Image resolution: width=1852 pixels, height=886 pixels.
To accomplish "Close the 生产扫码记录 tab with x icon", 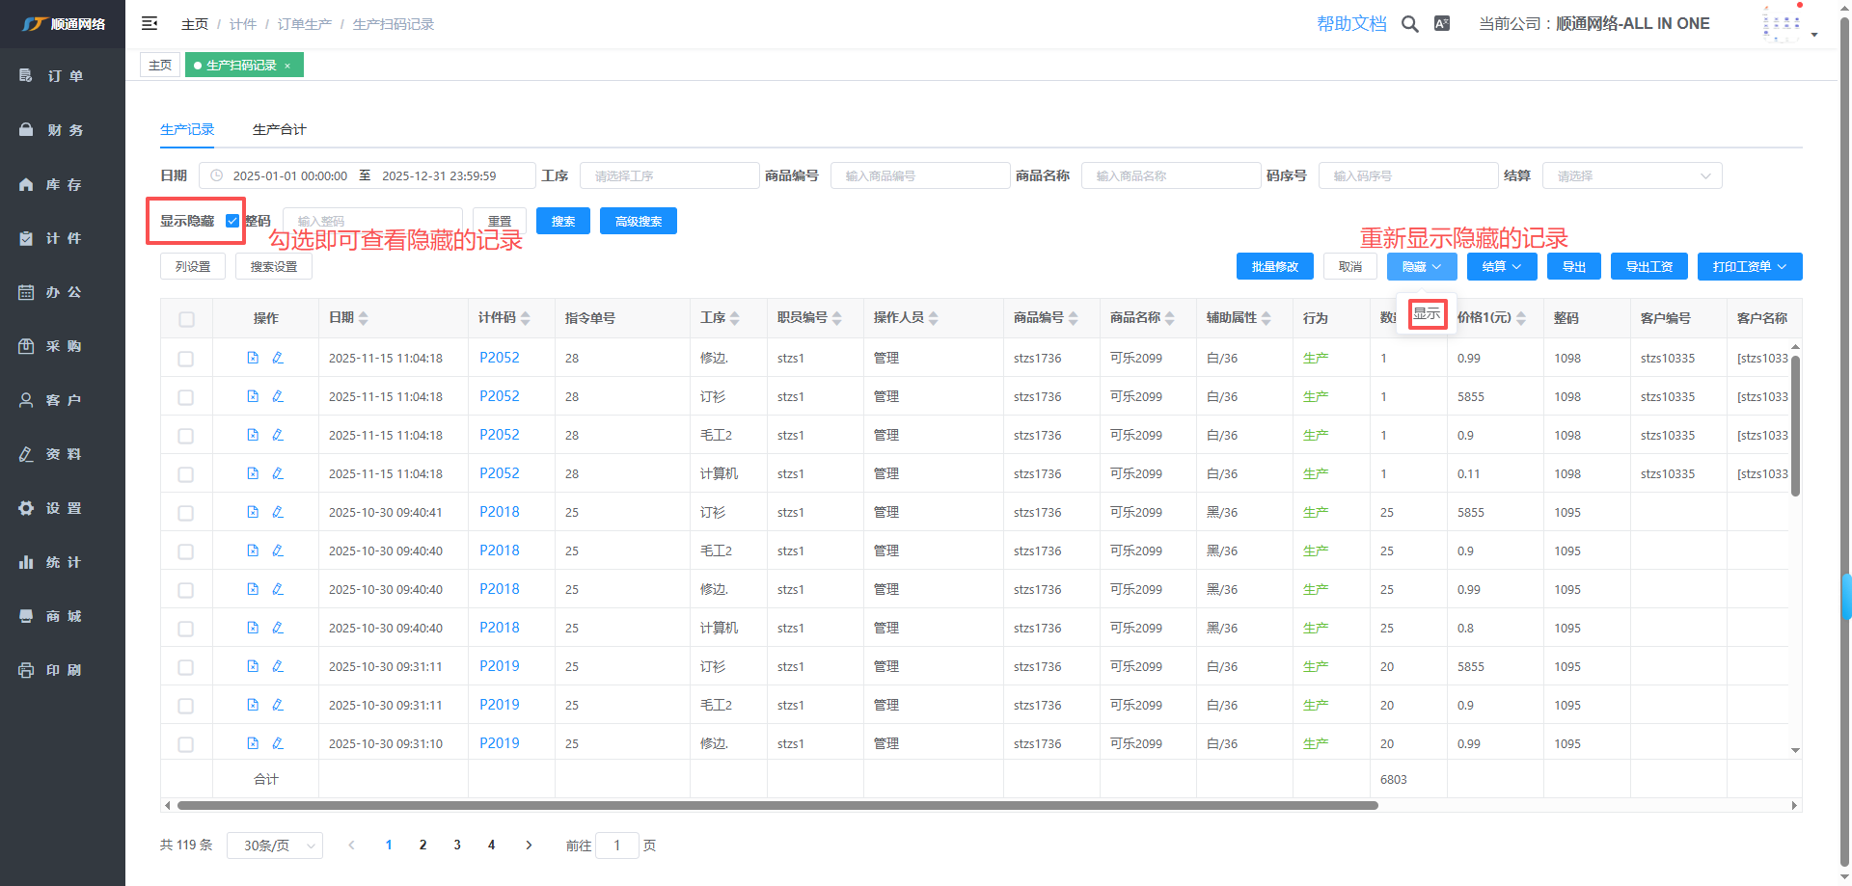I will 287,66.
